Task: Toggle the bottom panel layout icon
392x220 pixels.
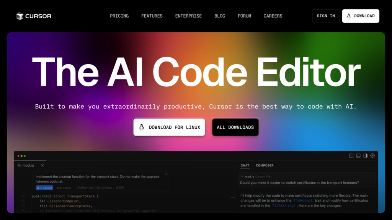Action: tap(358, 156)
